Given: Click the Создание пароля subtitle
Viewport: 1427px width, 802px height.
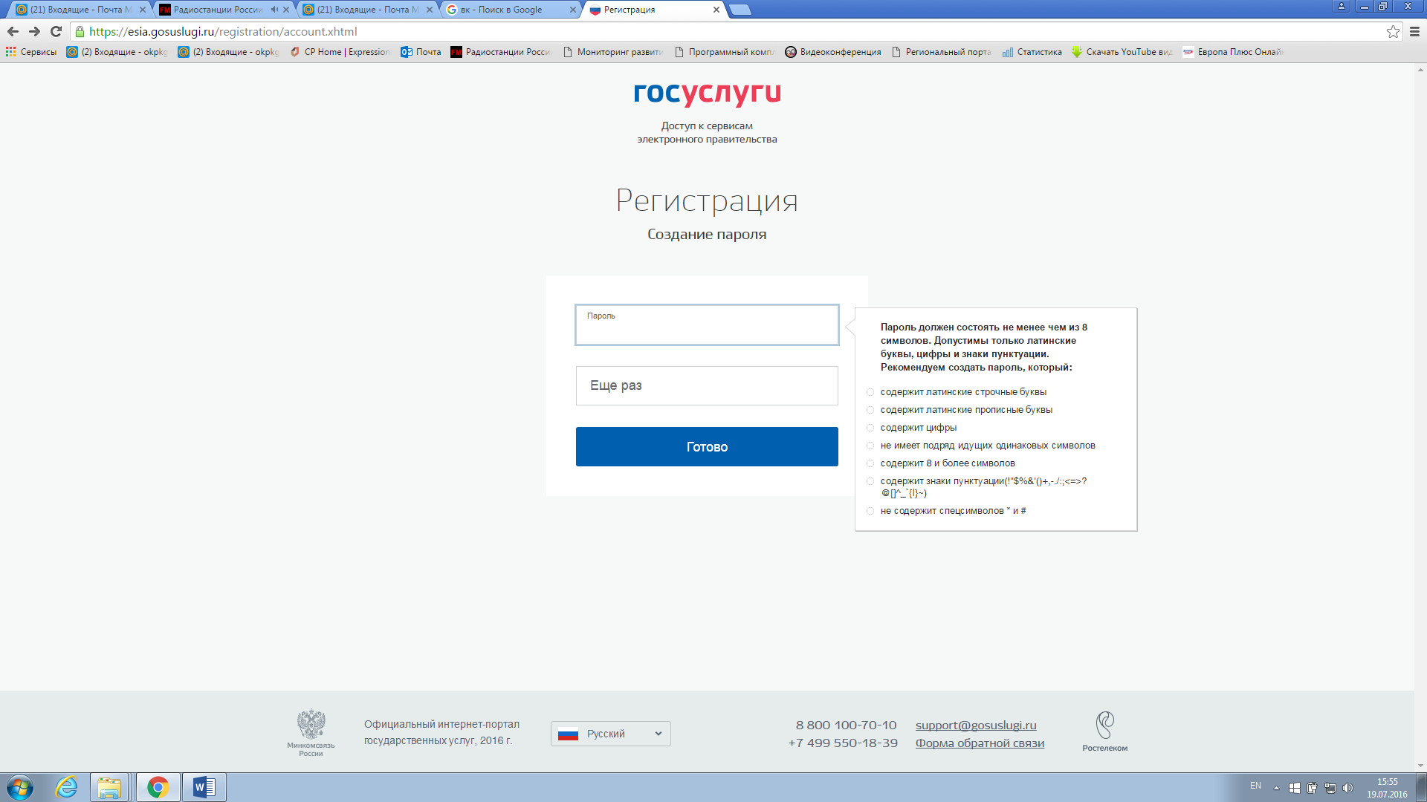Looking at the screenshot, I should 707,234.
